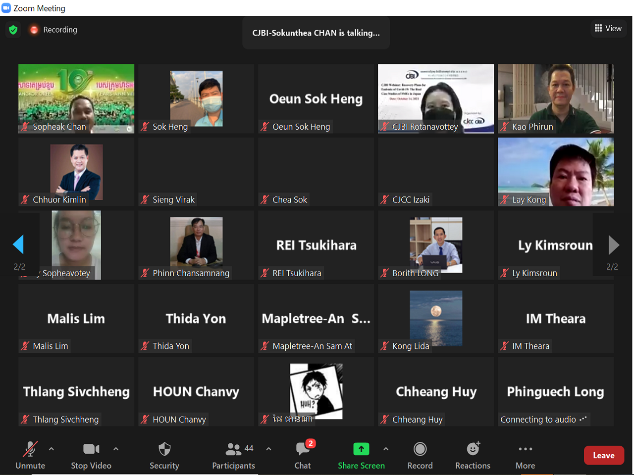The height and width of the screenshot is (475, 634).
Task: Select Lay Kong's video thumbnail
Action: tap(555, 172)
